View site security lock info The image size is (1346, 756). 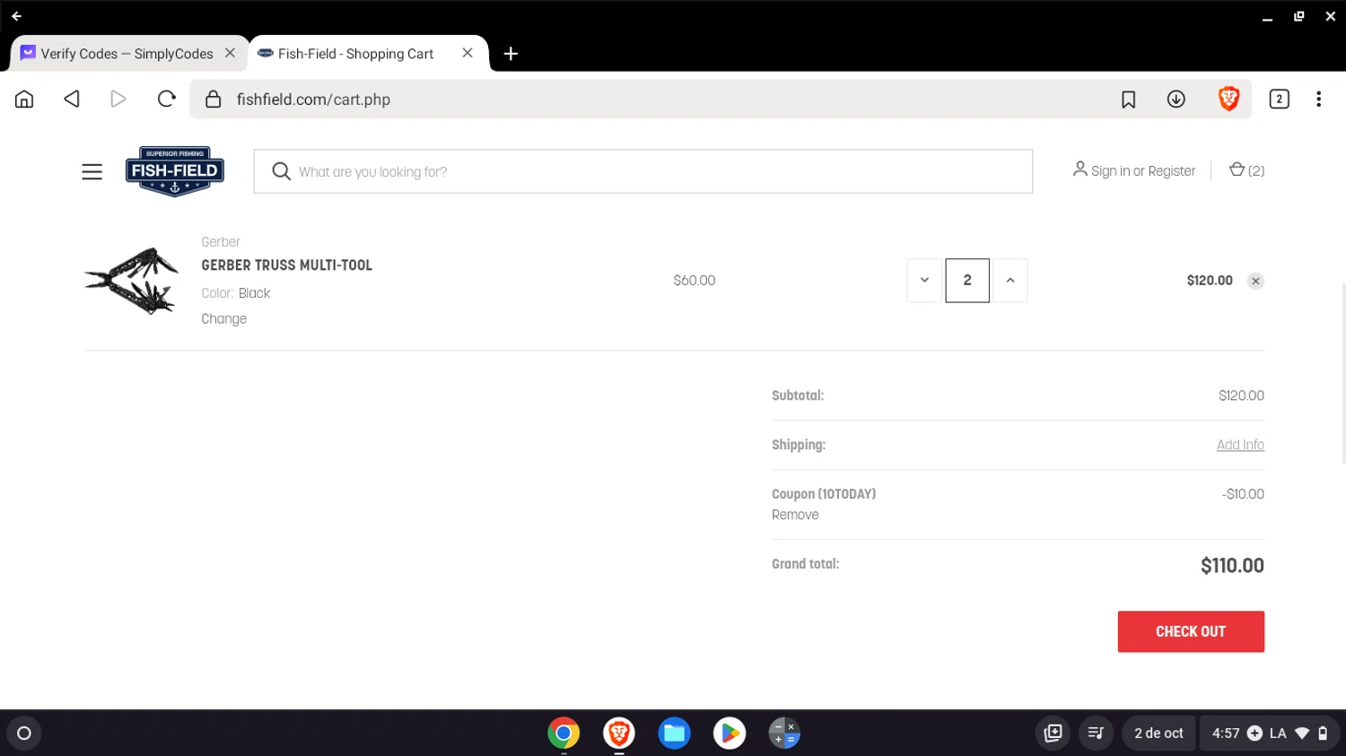pos(213,99)
